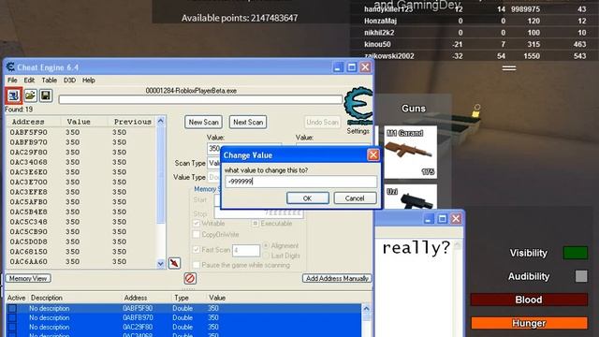Select found address 0AC5AFB0 row
Image resolution: width=599 pixels, height=337 pixels.
81,202
